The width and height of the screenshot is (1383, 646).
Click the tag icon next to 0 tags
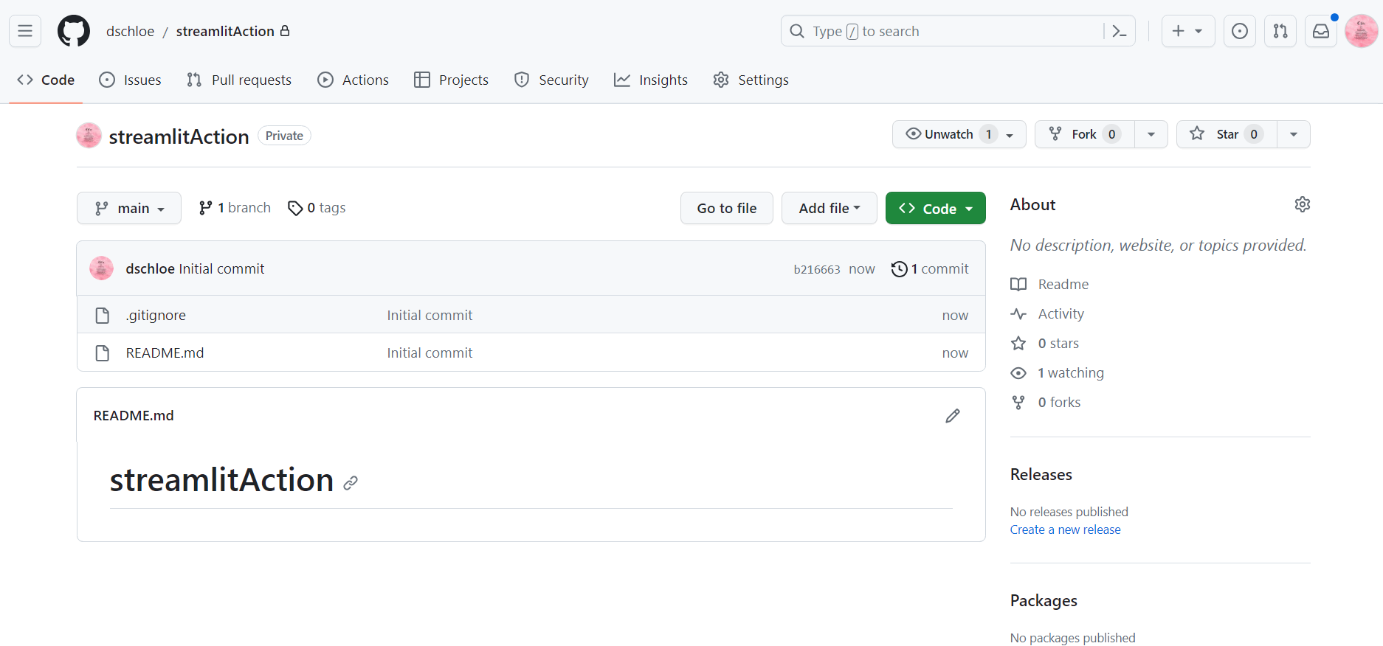295,209
